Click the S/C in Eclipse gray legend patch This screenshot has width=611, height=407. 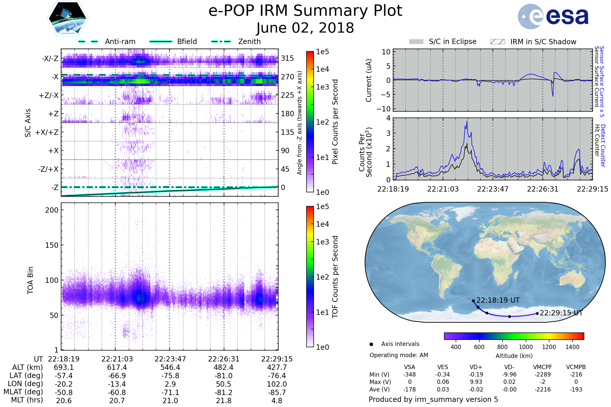(x=416, y=42)
